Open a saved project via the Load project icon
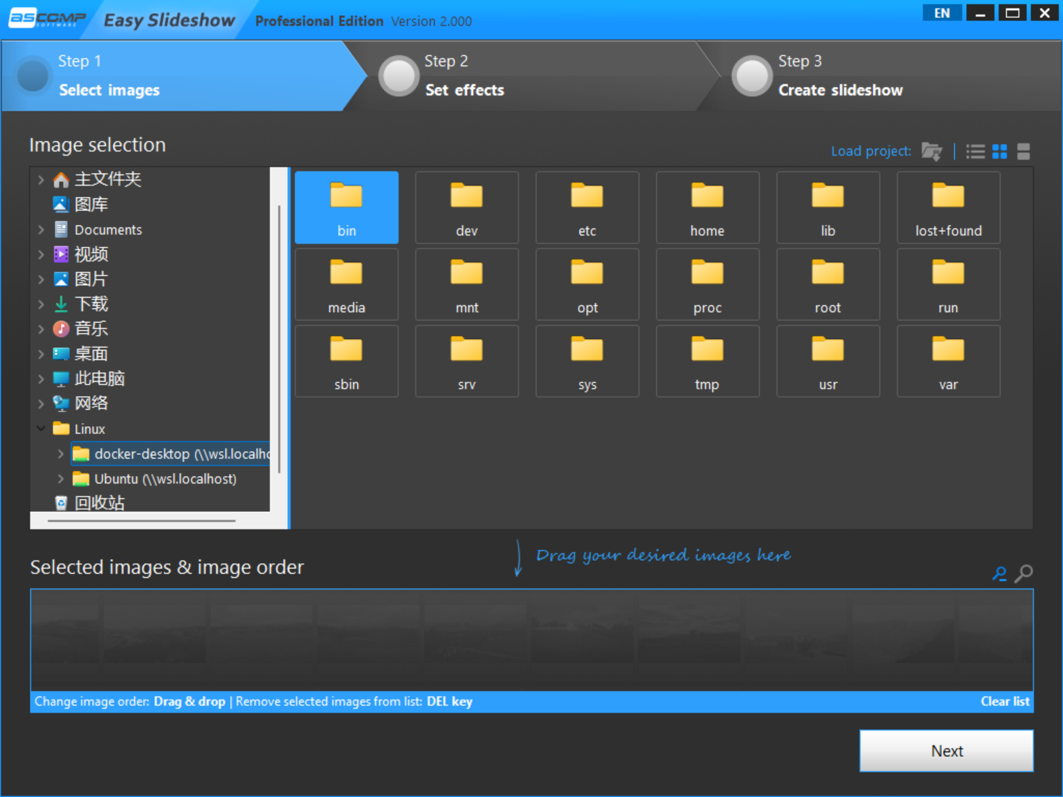This screenshot has width=1063, height=797. [932, 151]
